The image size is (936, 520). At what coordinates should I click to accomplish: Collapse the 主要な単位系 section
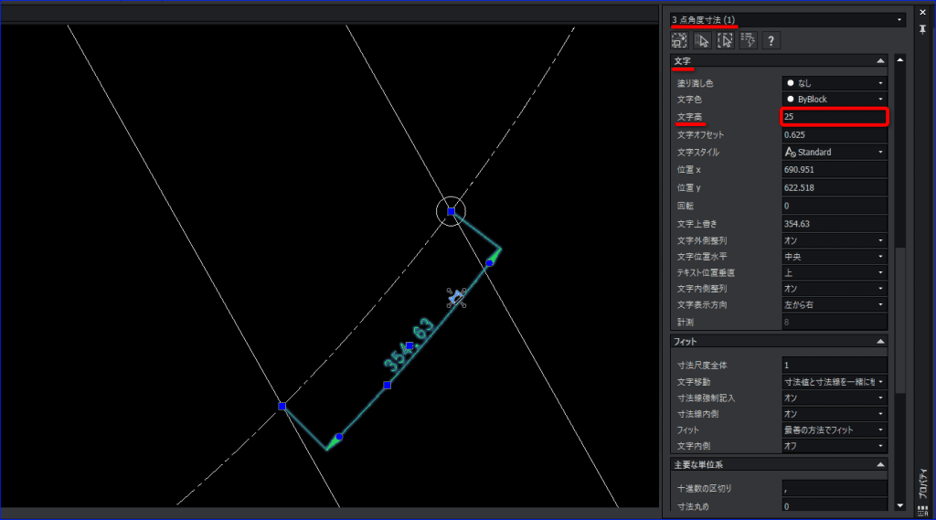[880, 464]
